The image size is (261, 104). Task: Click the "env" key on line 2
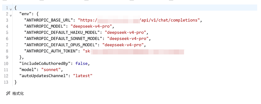[x=26, y=14]
